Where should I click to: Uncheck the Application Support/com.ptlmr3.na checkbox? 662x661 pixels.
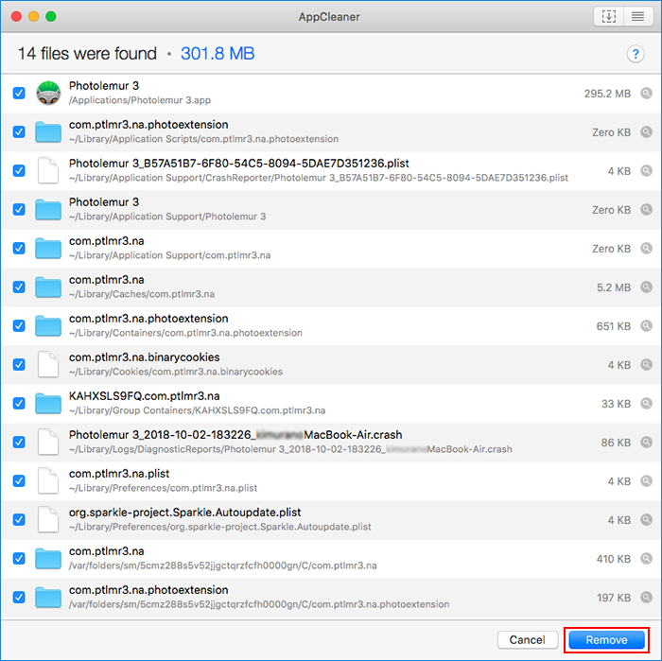[19, 248]
